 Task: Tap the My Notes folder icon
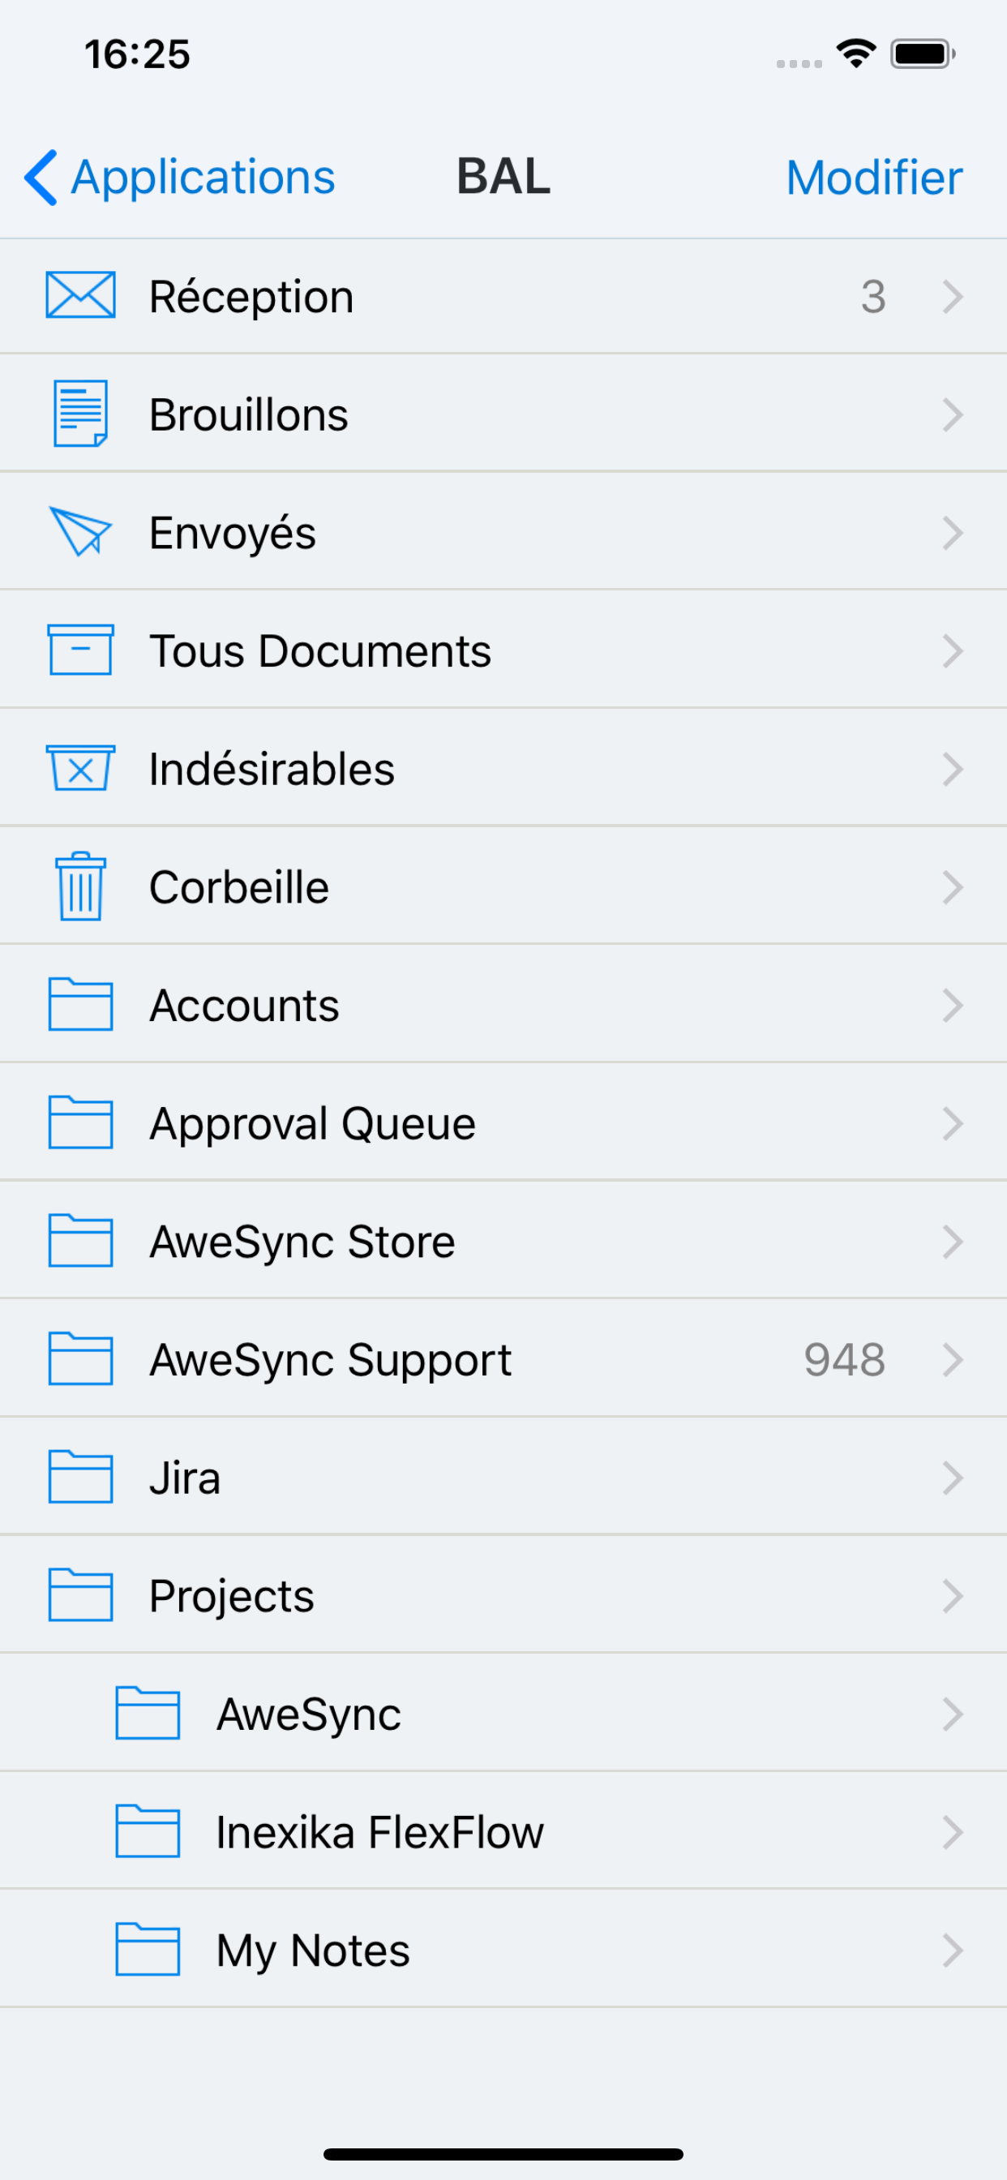tap(148, 1950)
